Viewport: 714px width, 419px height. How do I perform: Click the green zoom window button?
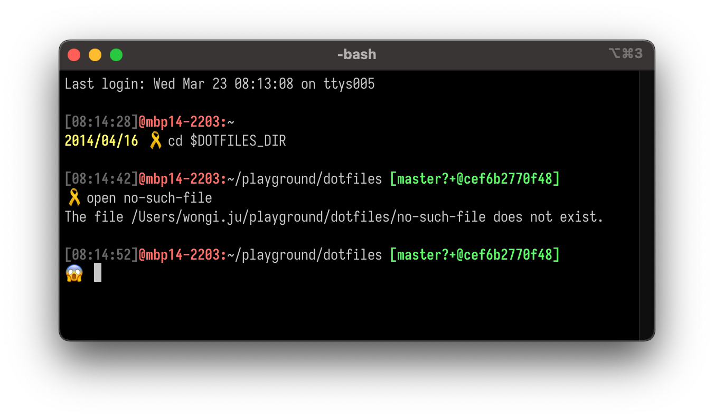(116, 54)
